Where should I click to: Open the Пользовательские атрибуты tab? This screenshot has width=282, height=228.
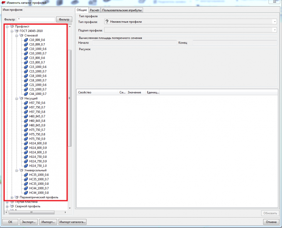tap(122, 10)
